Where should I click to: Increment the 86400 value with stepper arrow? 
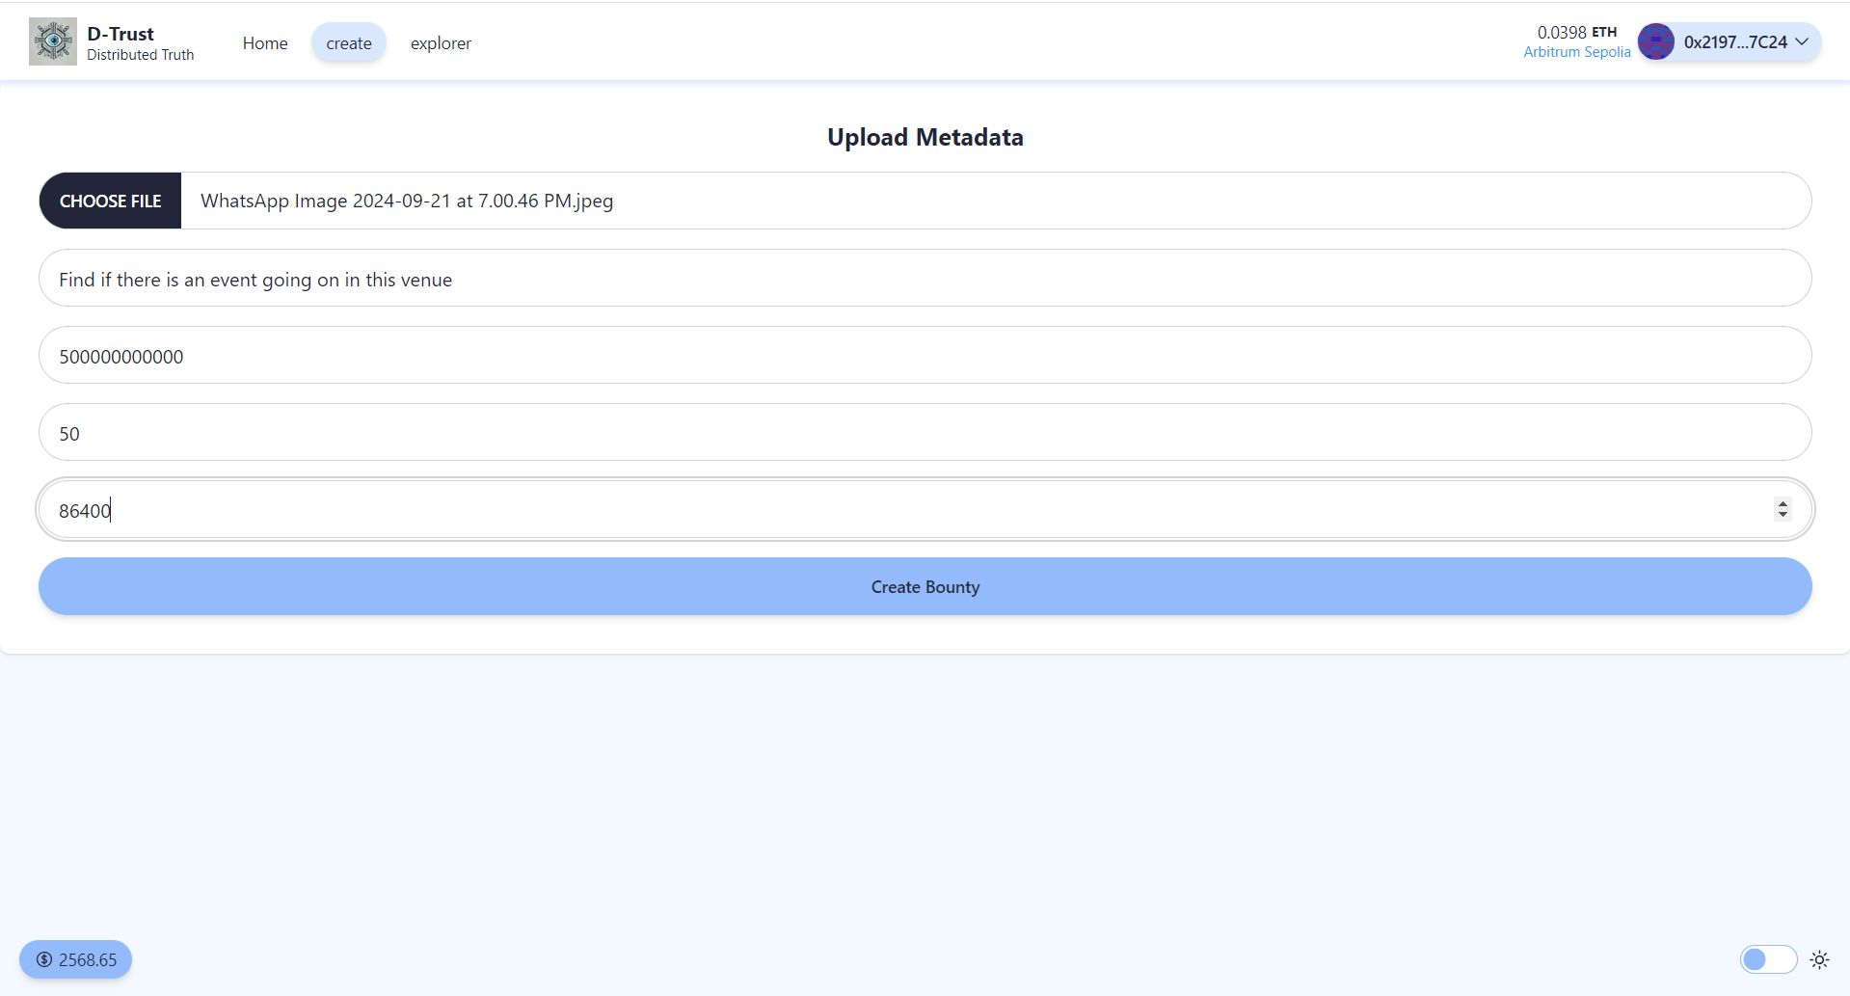click(x=1783, y=503)
